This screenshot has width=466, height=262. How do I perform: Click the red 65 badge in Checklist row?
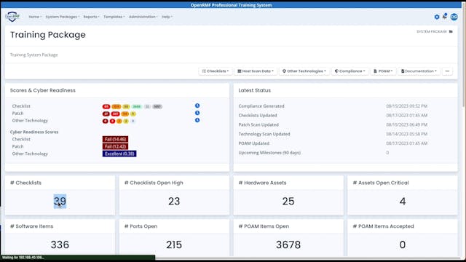tap(106, 107)
